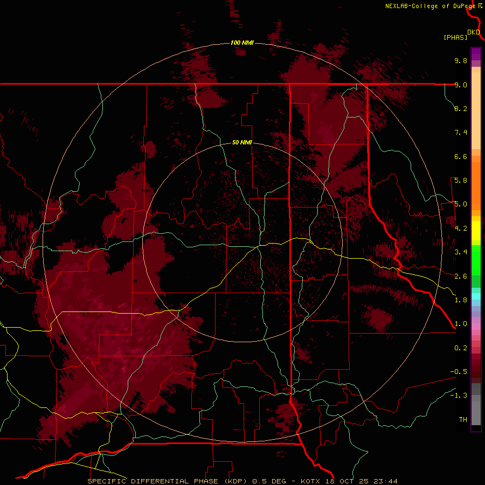Click the 4.2 value on the color scale

[x=461, y=228]
